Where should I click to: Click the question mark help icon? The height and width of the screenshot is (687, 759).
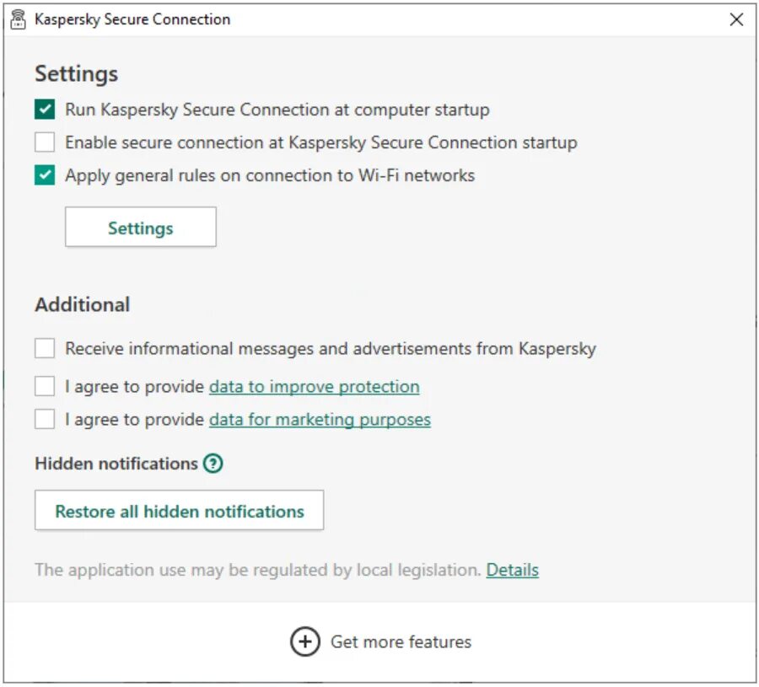(x=213, y=463)
